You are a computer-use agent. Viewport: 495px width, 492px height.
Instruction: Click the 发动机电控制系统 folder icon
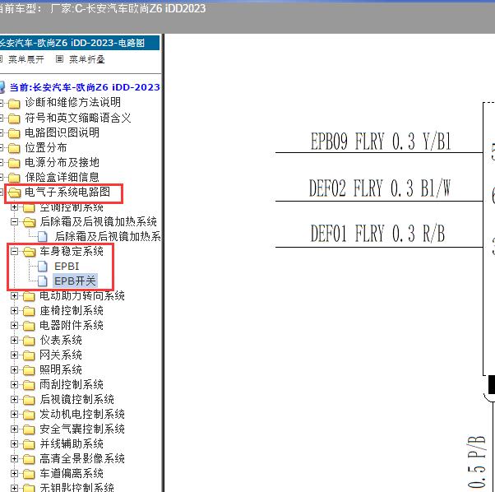pos(29,415)
